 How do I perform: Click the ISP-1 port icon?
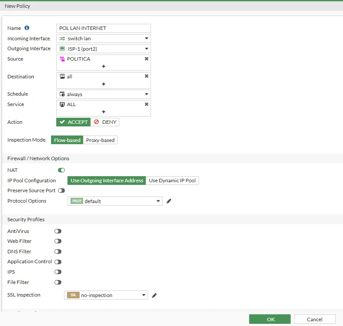(x=62, y=48)
